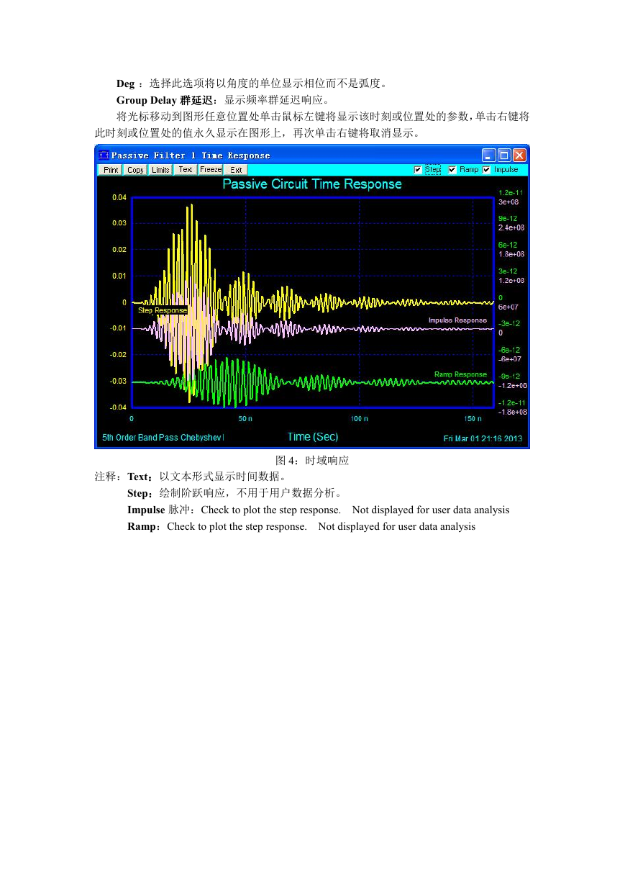Close the Passive Filter Time Response window

(519, 155)
